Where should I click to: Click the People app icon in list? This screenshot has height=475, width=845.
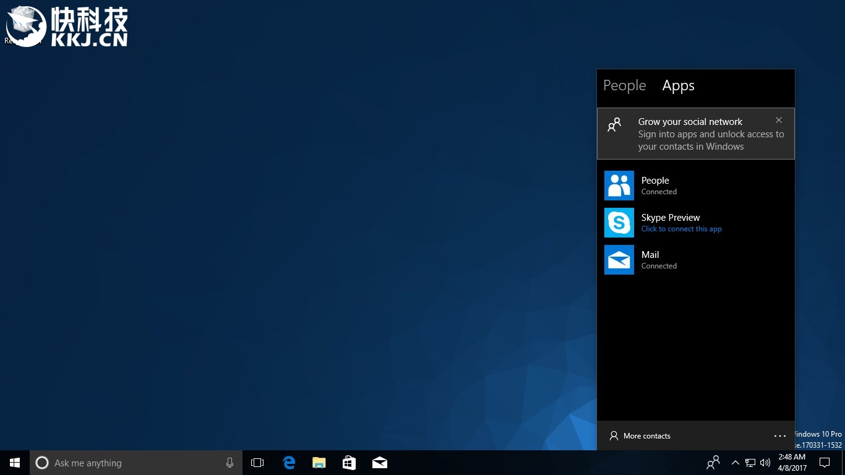point(619,186)
